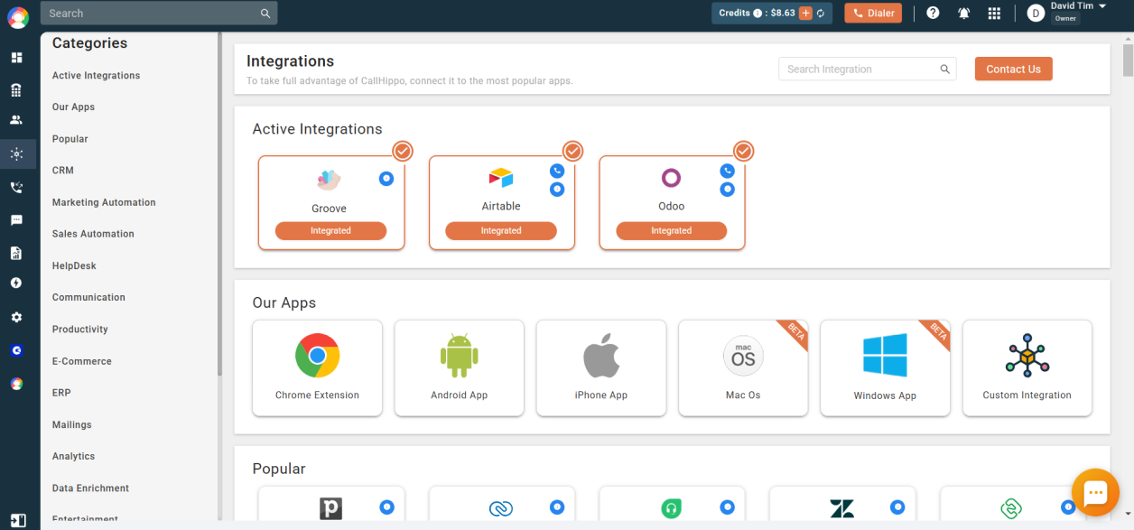The image size is (1134, 530).
Task: Open the lightning bolt icon in sidebar
Action: [16, 283]
